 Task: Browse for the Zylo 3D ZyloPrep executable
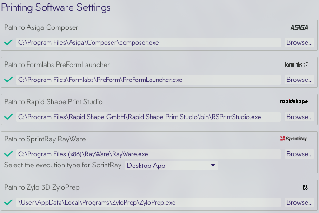(x=299, y=202)
